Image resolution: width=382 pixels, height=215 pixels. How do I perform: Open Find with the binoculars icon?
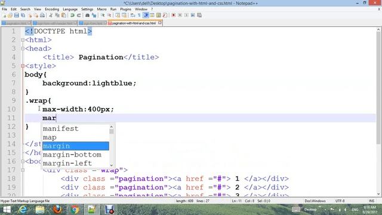[x=87, y=15]
